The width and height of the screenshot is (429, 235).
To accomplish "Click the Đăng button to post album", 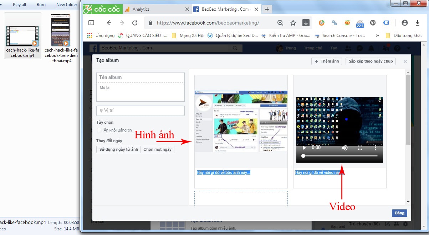I will click(399, 213).
